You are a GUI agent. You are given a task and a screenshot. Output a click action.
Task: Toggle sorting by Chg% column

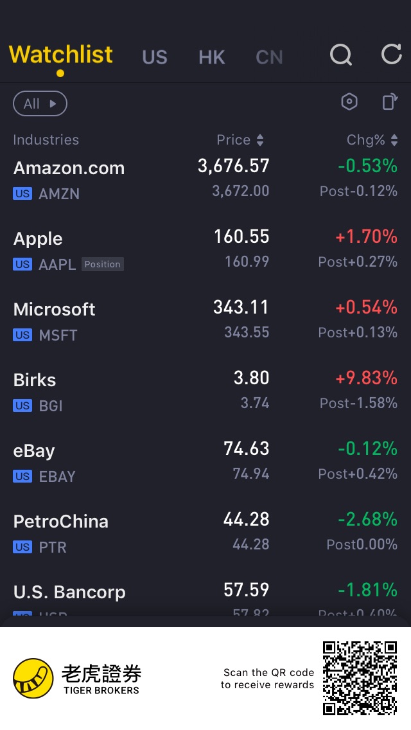(372, 139)
